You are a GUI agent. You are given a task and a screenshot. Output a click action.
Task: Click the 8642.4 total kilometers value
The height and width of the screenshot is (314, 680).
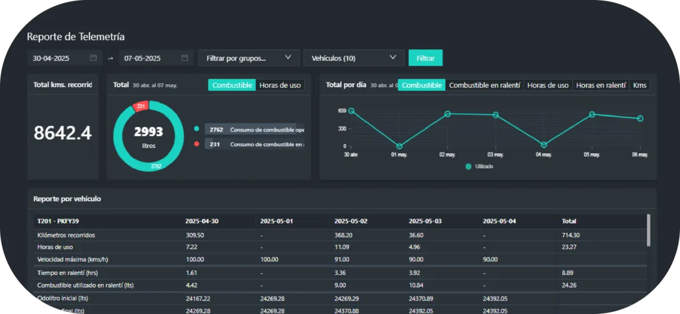point(62,133)
